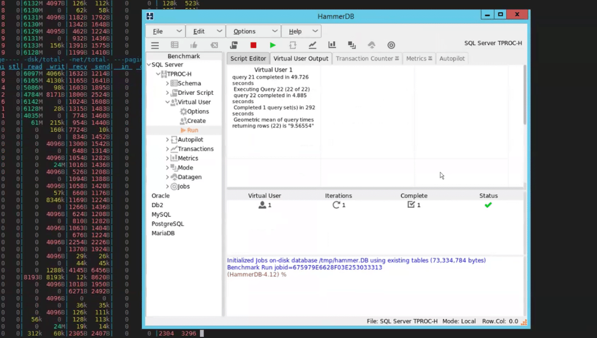Select the MariaDB database entry
Image resolution: width=597 pixels, height=338 pixels.
[163, 233]
